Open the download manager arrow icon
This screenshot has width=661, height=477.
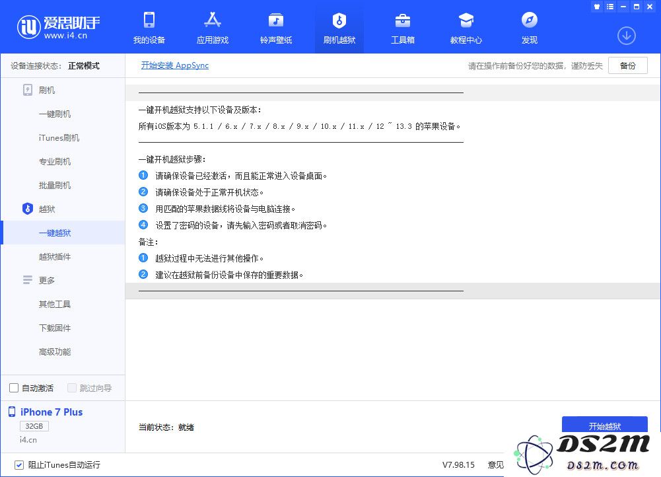click(627, 36)
